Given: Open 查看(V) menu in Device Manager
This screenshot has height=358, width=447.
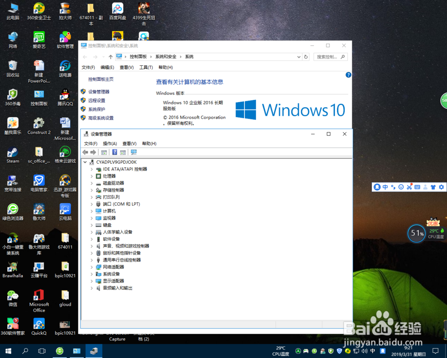Looking at the screenshot, I should pos(130,144).
